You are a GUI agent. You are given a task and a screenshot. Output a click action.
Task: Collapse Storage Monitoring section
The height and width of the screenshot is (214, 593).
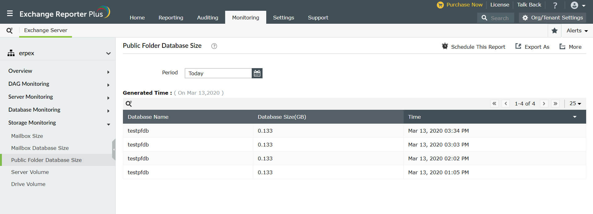[108, 125]
